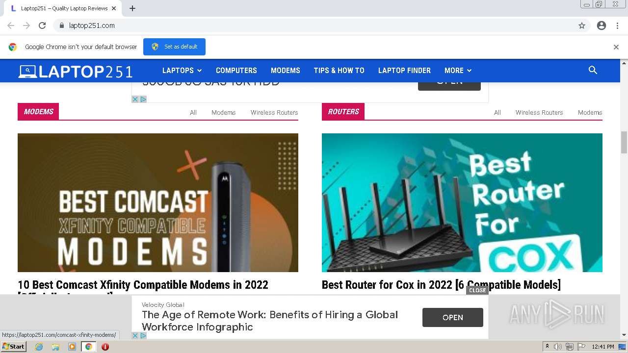Expand the LAPTOPS dropdown menu
628x353 pixels.
point(182,71)
